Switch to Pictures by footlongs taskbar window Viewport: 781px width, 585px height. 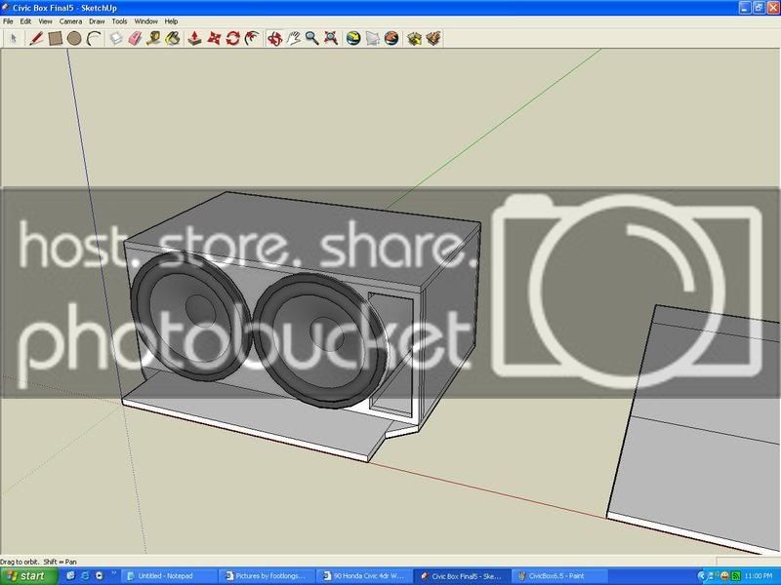[266, 576]
